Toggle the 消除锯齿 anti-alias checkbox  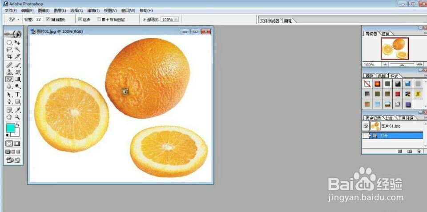[x=48, y=19]
